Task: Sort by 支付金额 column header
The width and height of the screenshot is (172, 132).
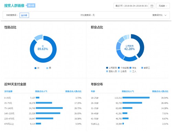Action: coord(8,91)
